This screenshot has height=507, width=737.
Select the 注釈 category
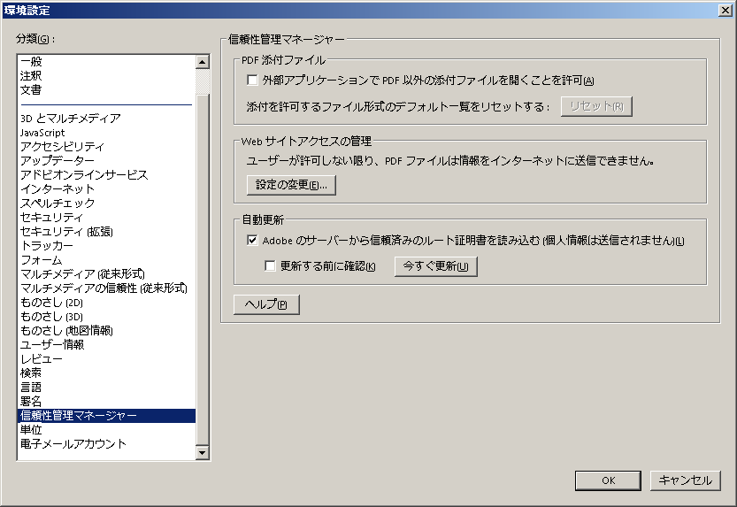point(107,75)
